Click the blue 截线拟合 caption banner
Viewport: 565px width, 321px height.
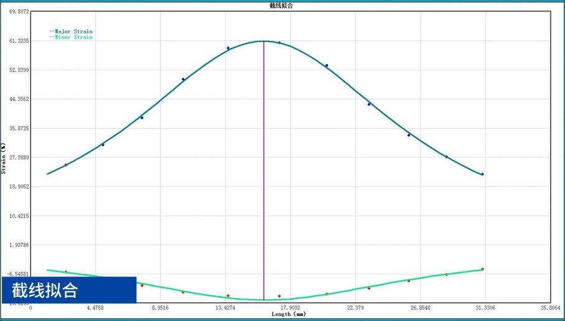[68, 290]
